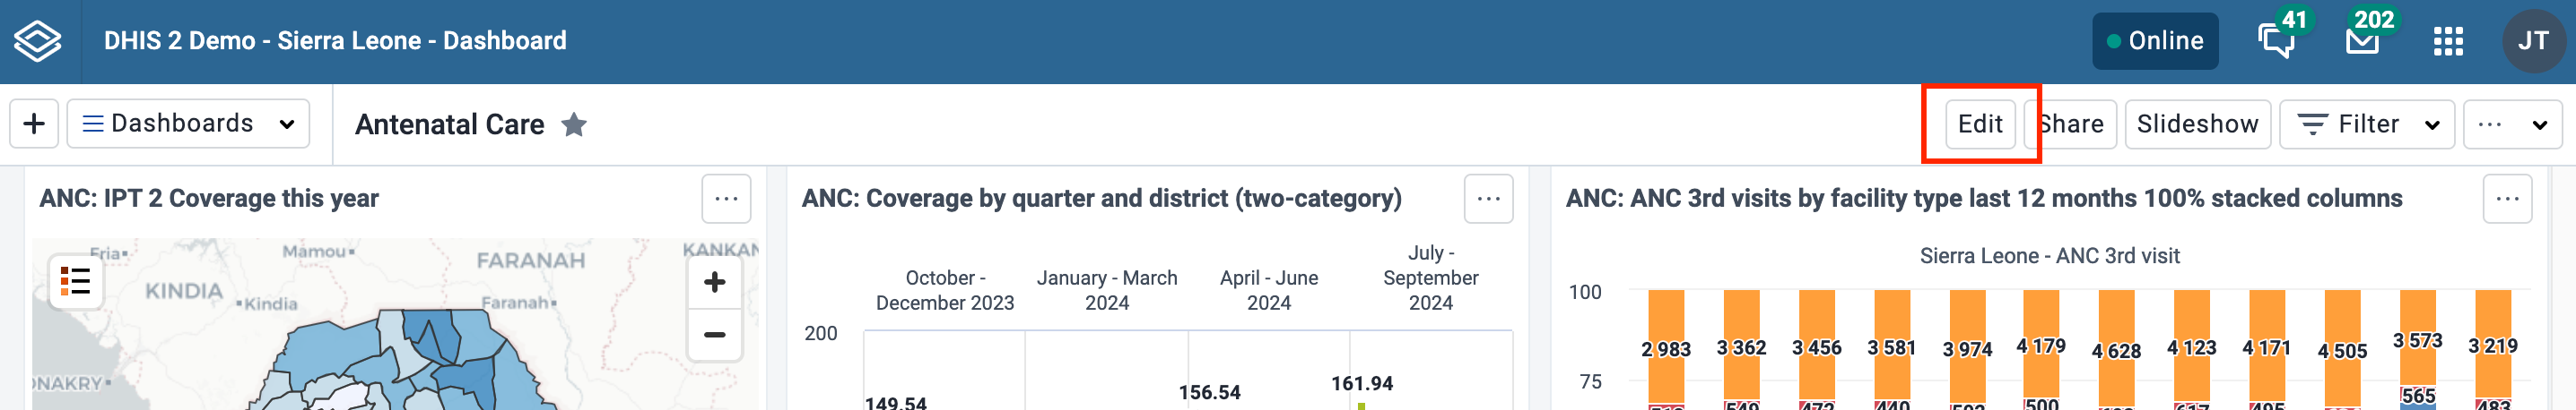The height and width of the screenshot is (410, 2576).
Task: Open options menu for Coverage by quarter item
Action: [x=1488, y=199]
